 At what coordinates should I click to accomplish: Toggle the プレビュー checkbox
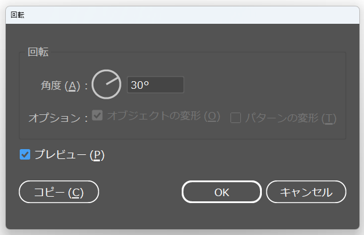point(25,154)
